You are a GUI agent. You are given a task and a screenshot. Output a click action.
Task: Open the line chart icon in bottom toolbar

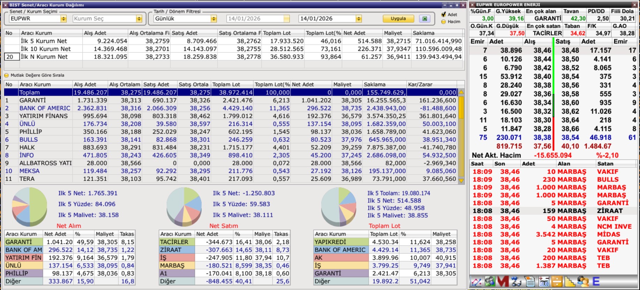[476, 282]
